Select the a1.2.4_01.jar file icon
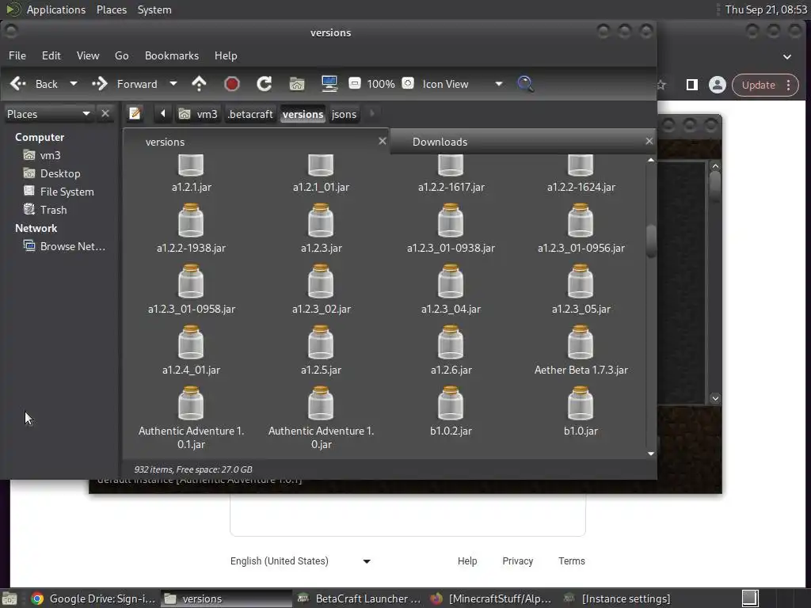The width and height of the screenshot is (811, 608). [191, 343]
